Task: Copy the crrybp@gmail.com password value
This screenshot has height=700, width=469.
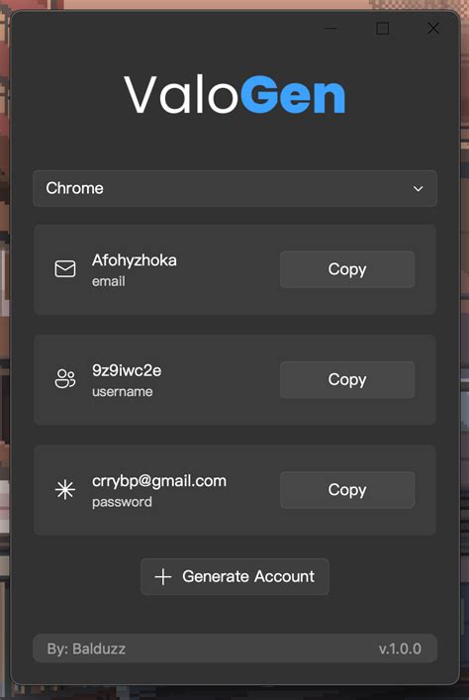Action: [x=347, y=490]
